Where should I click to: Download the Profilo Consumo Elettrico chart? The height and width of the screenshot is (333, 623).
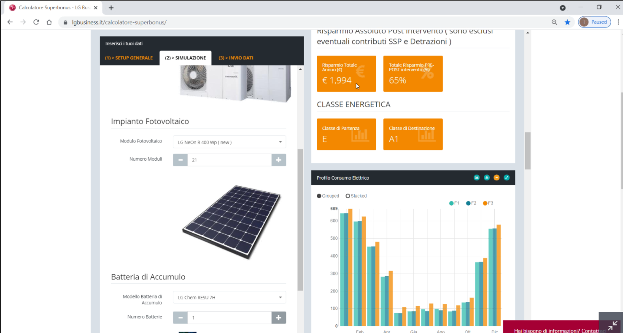pos(487,177)
